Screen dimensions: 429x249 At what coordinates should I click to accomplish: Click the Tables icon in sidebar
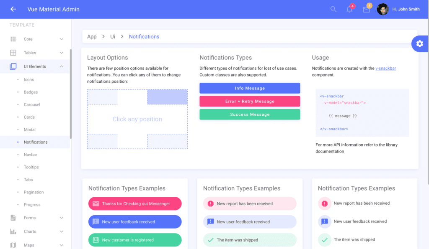click(13, 53)
